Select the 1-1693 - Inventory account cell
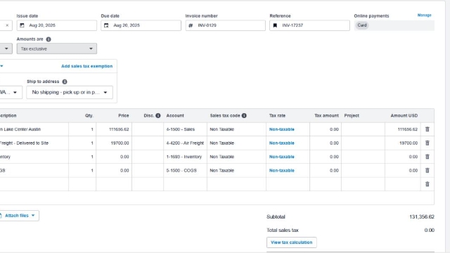Screen dimensions: 450x253 (x=186, y=157)
